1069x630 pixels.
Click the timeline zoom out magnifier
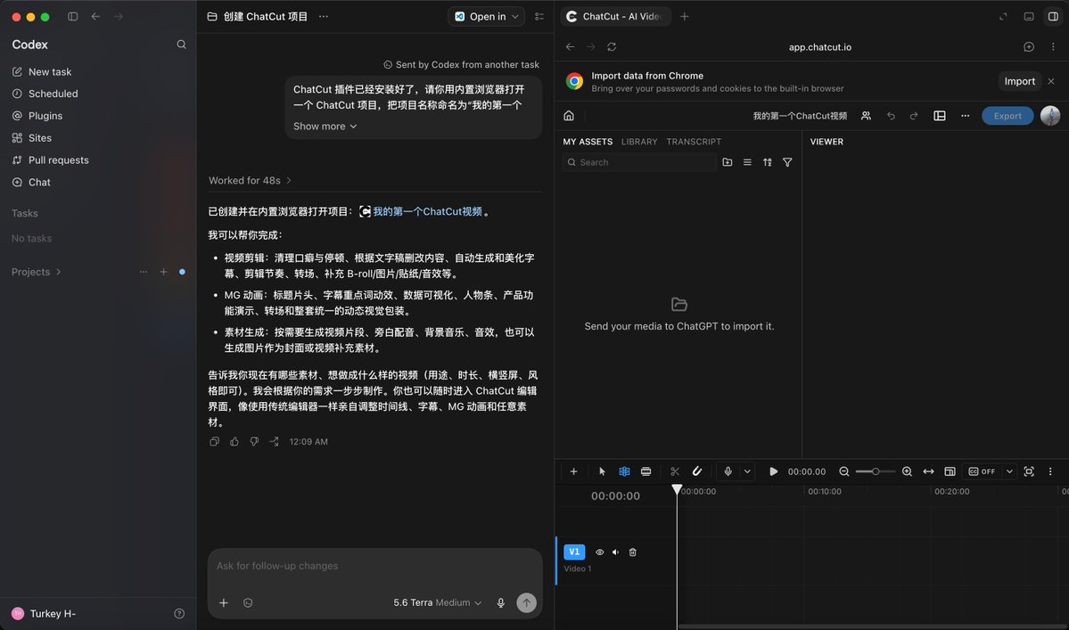844,471
